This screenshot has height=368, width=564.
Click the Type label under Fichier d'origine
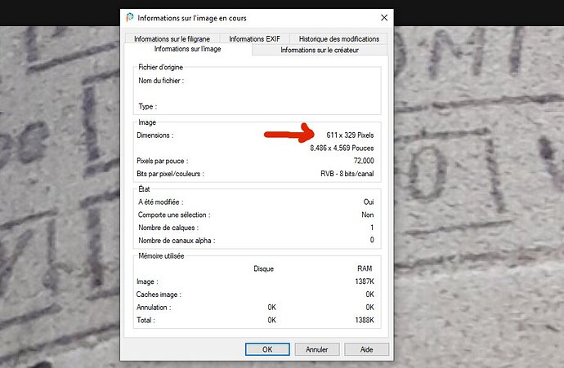(x=147, y=106)
